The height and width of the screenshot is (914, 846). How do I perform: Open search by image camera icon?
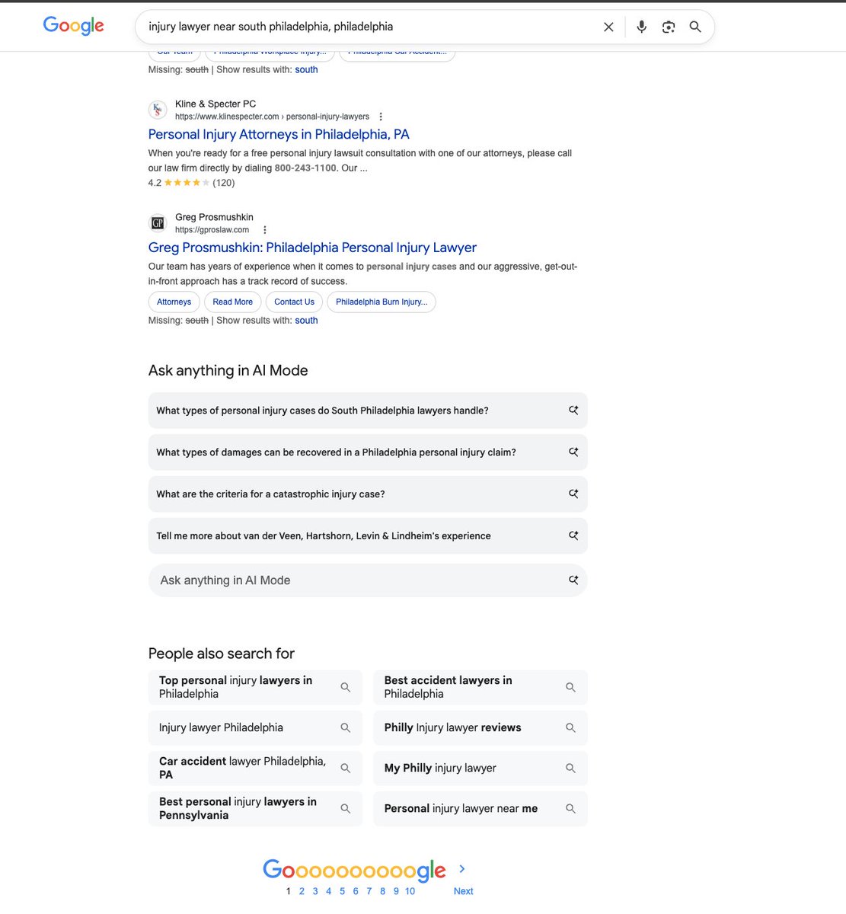tap(669, 27)
